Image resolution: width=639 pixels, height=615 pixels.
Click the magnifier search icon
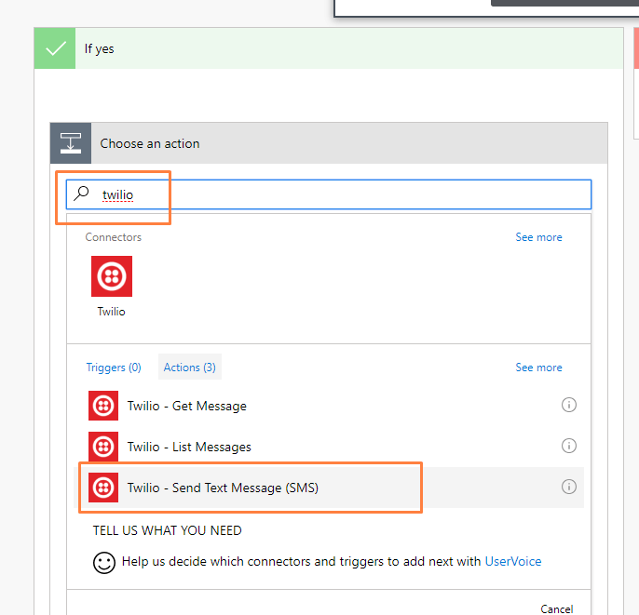pyautogui.click(x=82, y=194)
